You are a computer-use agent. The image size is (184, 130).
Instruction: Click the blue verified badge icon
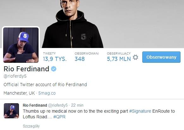point(54,69)
